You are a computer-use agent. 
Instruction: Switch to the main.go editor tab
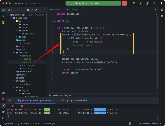pos(56,10)
